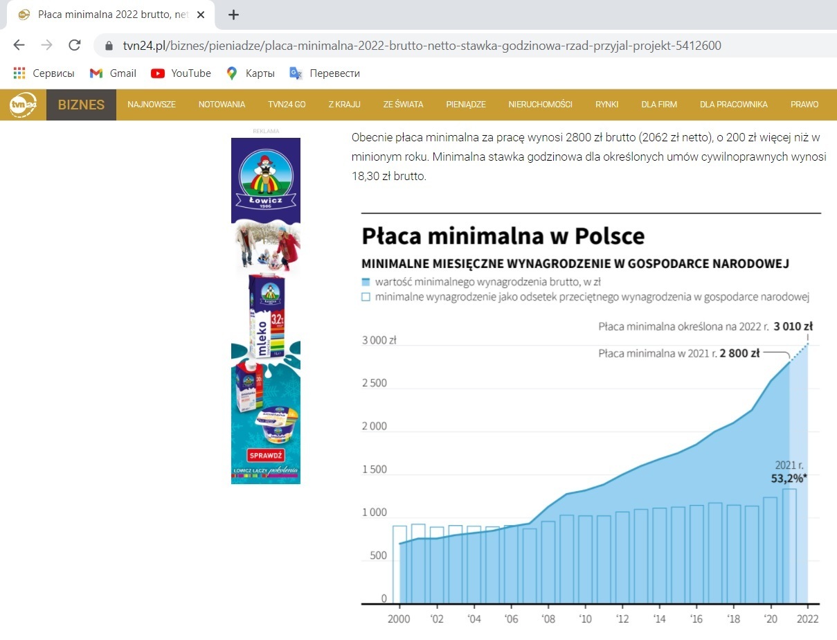Click the filled blue legend square
Image resolution: width=837 pixels, height=640 pixels.
tap(366, 283)
